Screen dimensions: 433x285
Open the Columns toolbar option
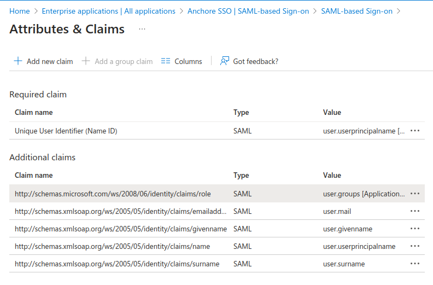188,61
